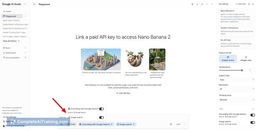Click the Link API key button
The width and height of the screenshot is (257, 130).
click(123, 93)
